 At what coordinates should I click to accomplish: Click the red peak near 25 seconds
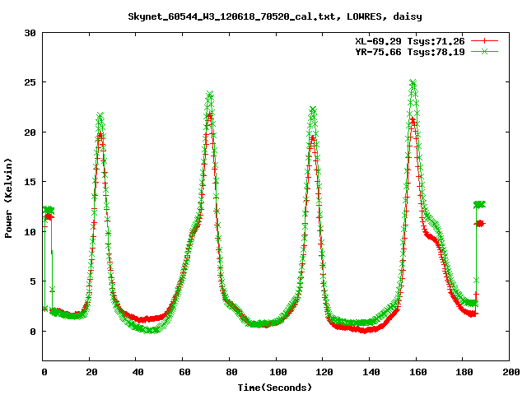point(100,135)
